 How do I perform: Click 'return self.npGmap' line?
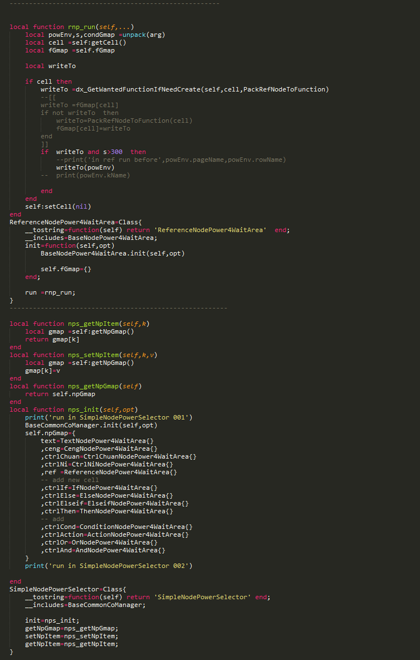(60, 394)
